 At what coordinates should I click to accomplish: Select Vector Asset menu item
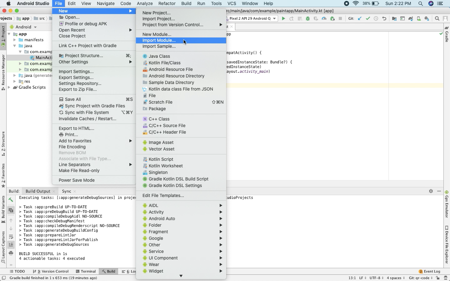coord(181,149)
